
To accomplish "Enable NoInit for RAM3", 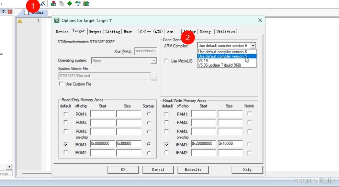I will tap(249, 131).
